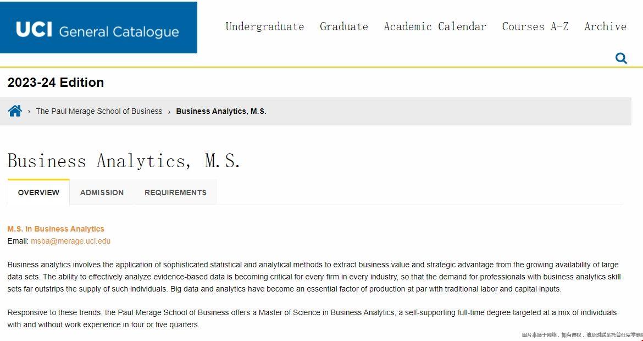Select the Overview tab
The height and width of the screenshot is (341, 643).
(x=38, y=192)
